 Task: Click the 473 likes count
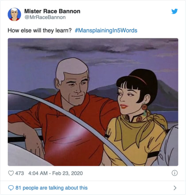click(19, 173)
